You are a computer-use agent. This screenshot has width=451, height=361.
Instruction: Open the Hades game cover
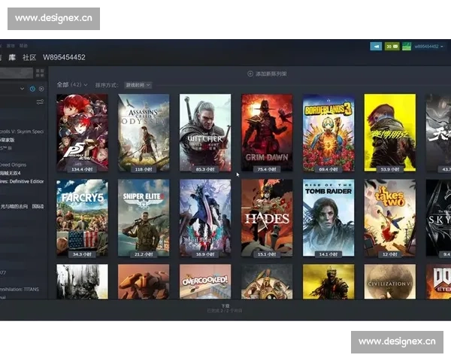click(x=267, y=217)
